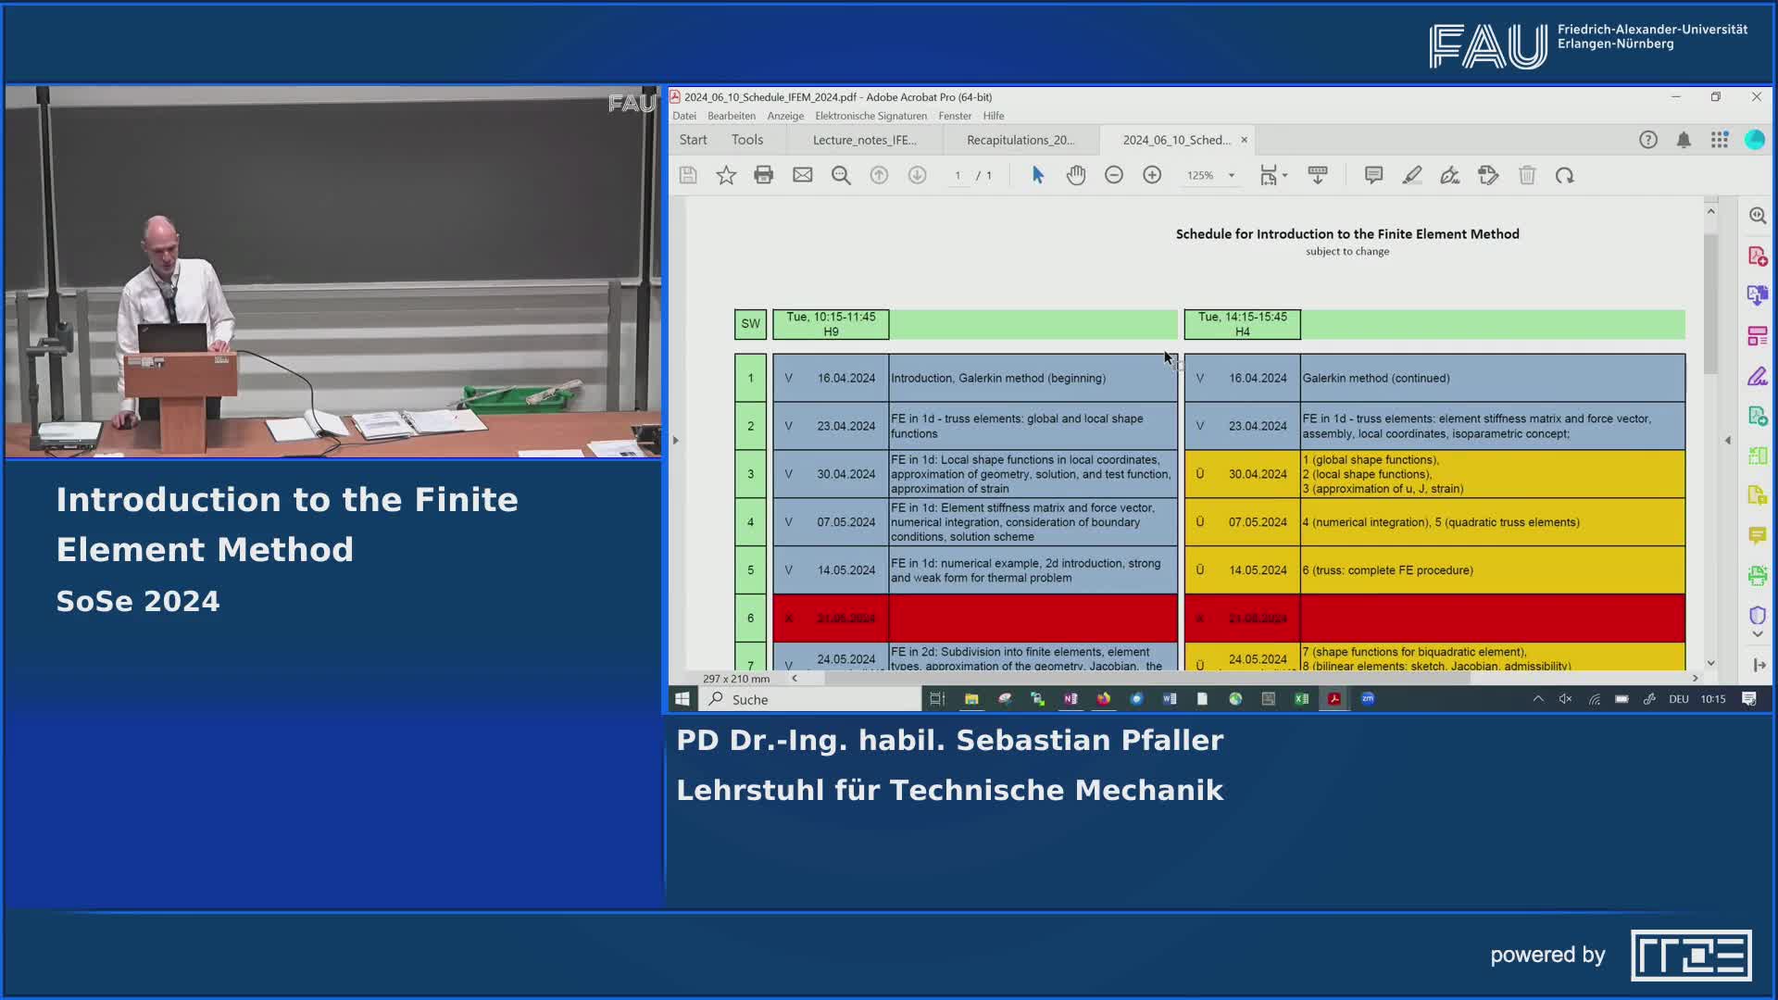Click the Fill & Sign pen icon
This screenshot has width=1778, height=1000.
click(x=1450, y=175)
